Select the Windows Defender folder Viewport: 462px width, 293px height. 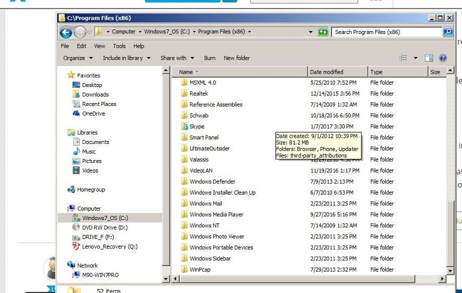tap(213, 181)
